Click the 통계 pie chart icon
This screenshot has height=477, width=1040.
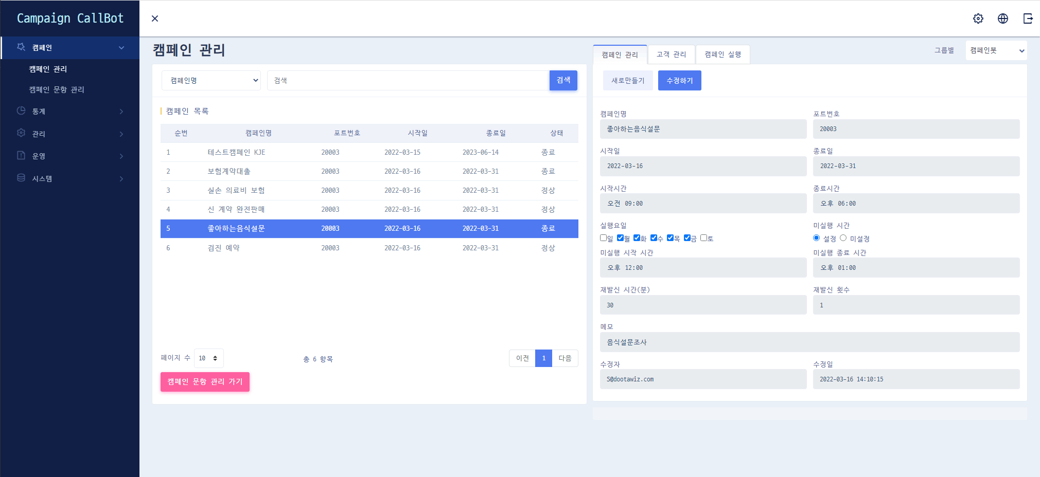point(21,111)
